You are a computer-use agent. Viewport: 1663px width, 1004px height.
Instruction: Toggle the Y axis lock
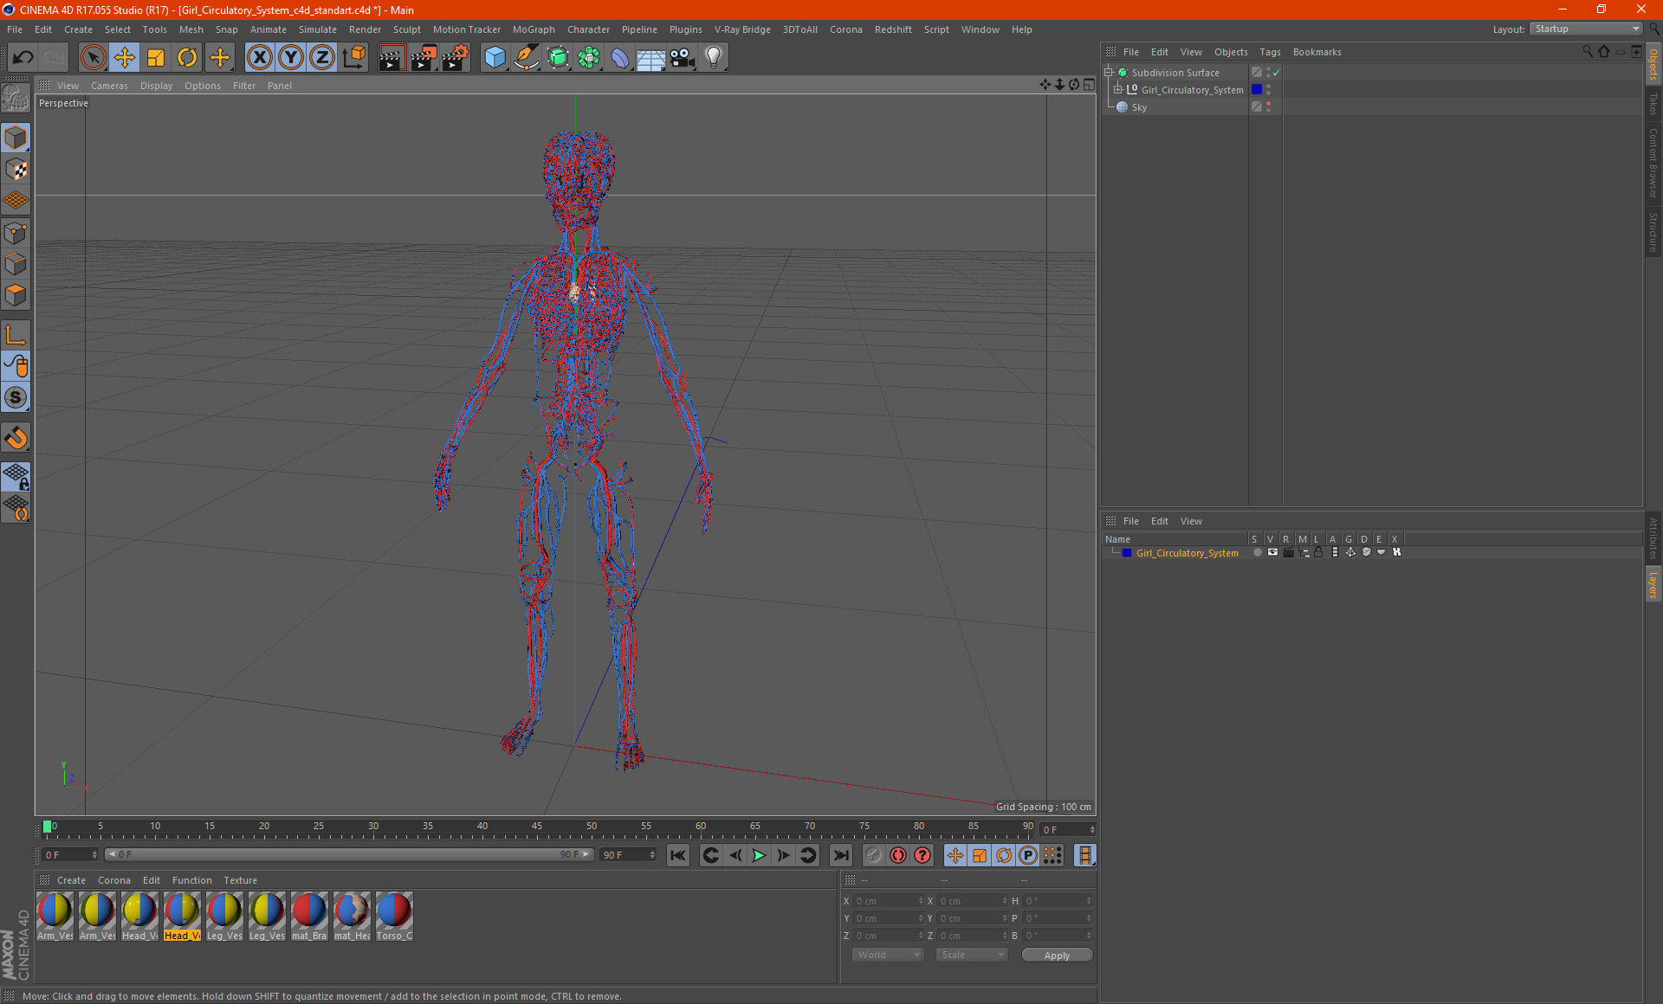click(291, 58)
